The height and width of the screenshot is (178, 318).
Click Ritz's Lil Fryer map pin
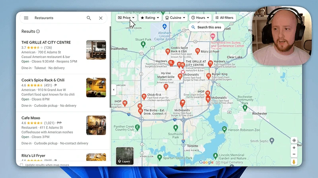198,51
